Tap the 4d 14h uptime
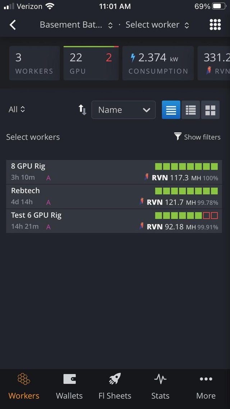The width and height of the screenshot is (230, 409). (22, 202)
